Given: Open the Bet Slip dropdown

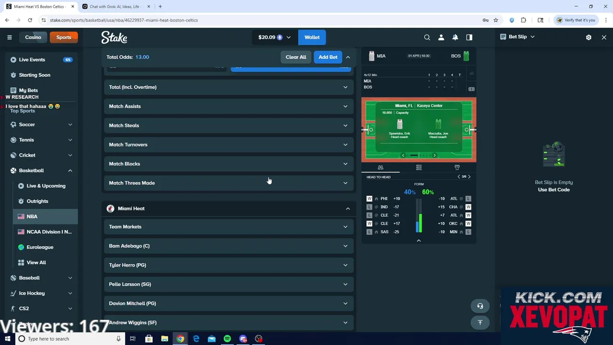Looking at the screenshot, I should [x=517, y=37].
